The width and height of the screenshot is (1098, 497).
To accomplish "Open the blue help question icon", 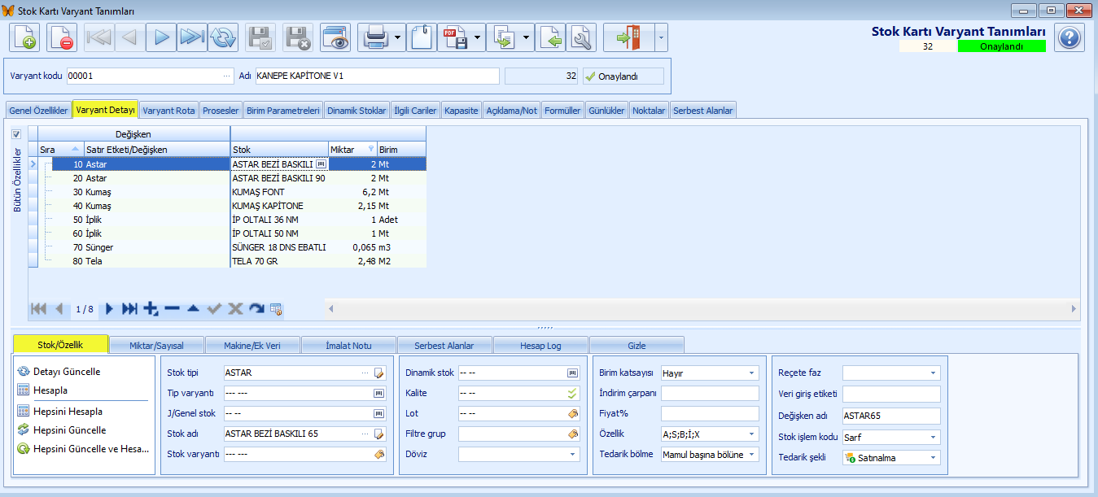I will coord(1070,37).
